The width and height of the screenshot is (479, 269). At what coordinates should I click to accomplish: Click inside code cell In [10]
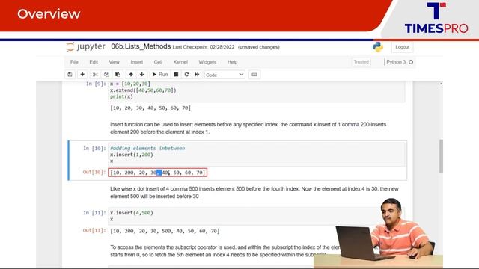coord(257,155)
